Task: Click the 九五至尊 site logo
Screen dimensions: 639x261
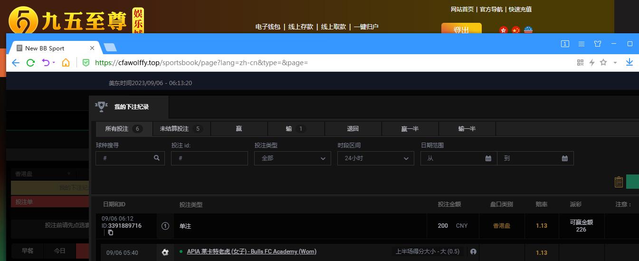Action: (x=76, y=20)
